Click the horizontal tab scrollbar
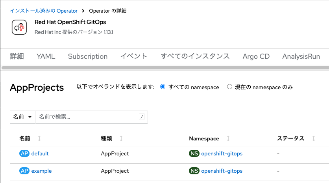The width and height of the screenshot is (329, 183). [x=165, y=68]
